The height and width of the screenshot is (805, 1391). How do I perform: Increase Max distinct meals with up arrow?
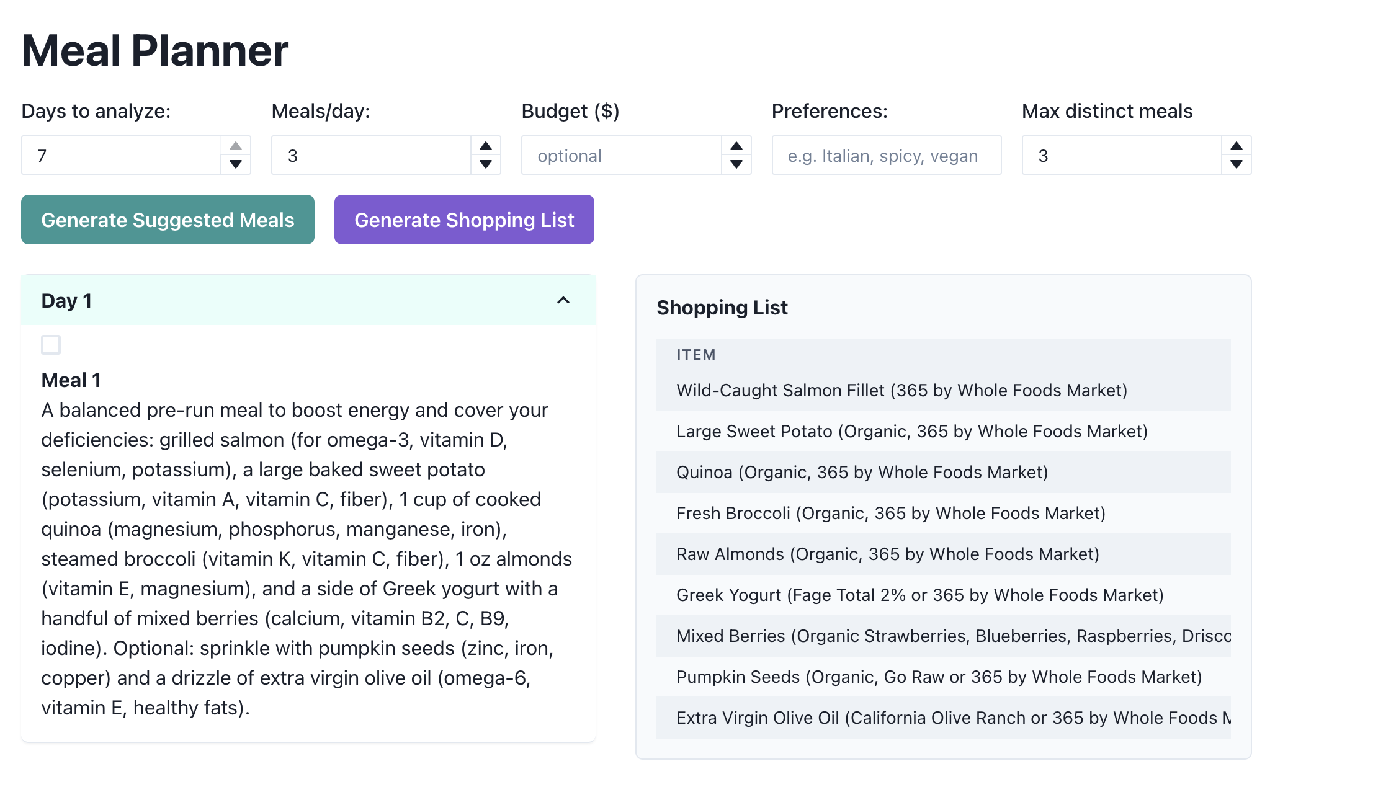[x=1237, y=146]
